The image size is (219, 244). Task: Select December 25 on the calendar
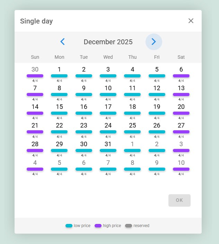132,125
